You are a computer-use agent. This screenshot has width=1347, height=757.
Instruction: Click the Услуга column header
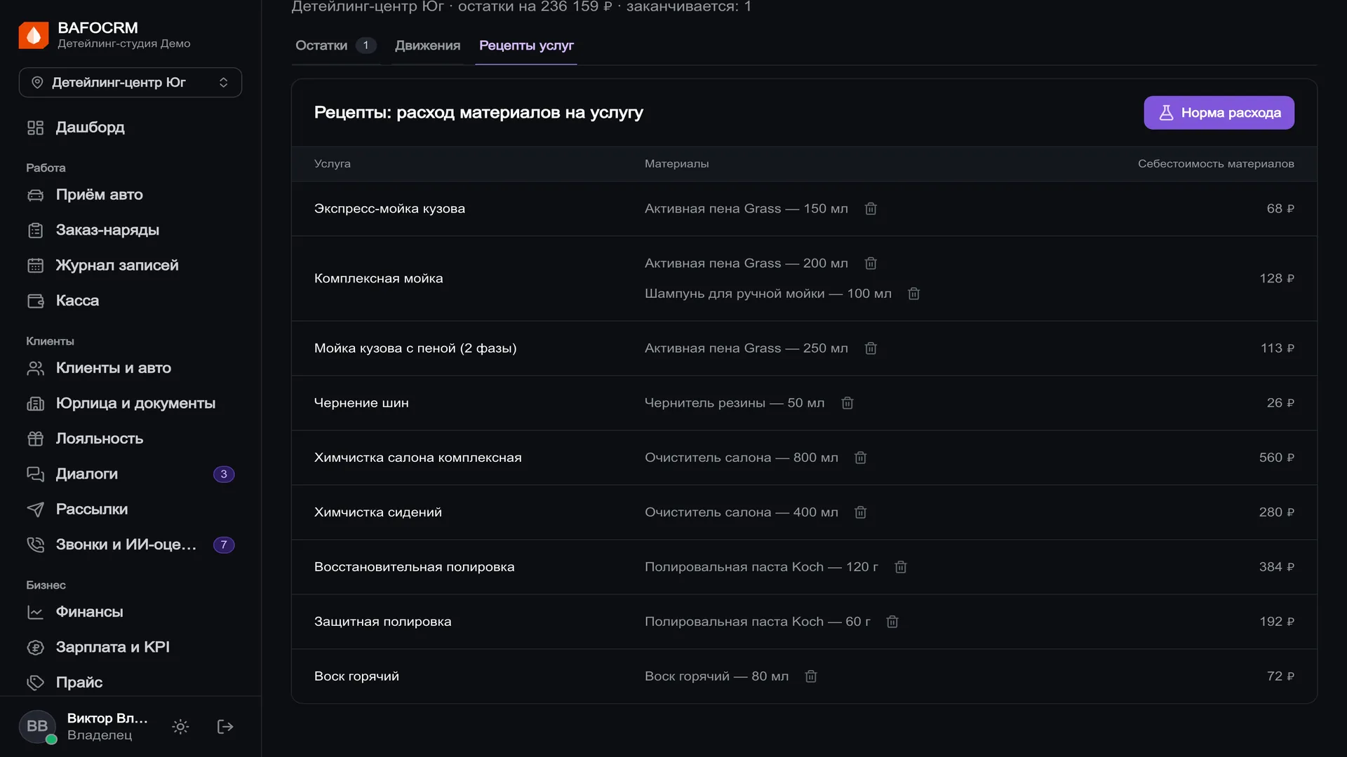(x=332, y=164)
